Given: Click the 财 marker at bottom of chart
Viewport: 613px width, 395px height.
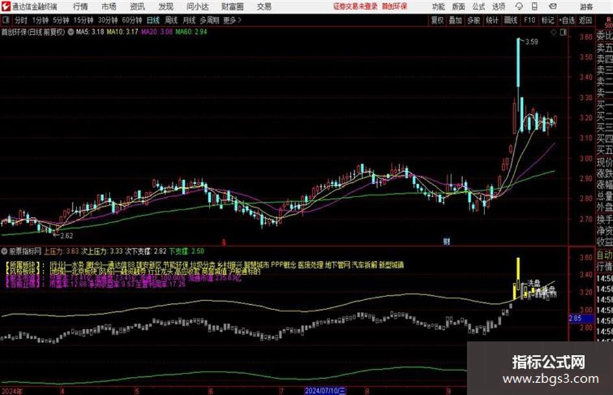Looking at the screenshot, I should click(x=446, y=241).
